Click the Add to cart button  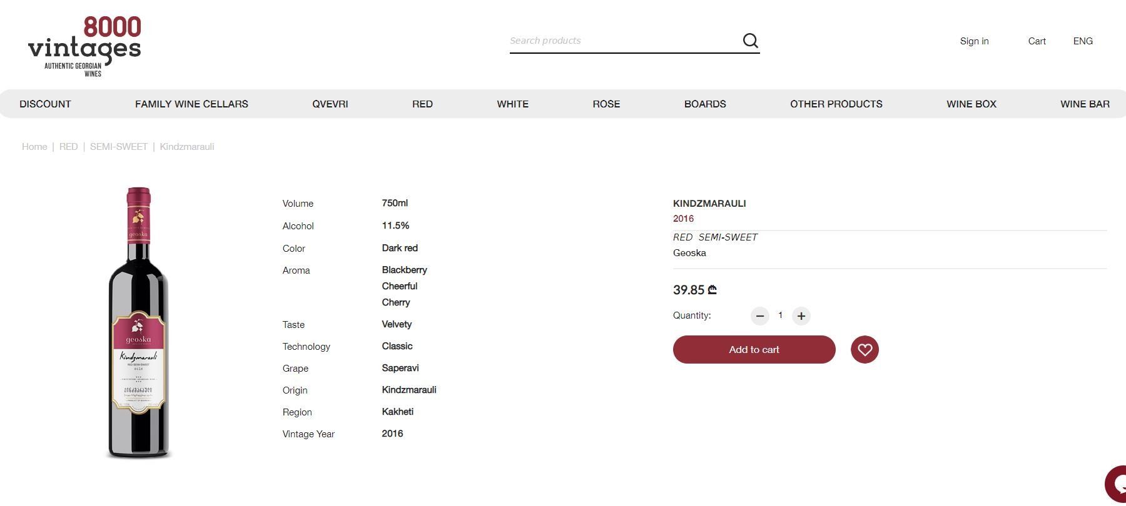[754, 350]
